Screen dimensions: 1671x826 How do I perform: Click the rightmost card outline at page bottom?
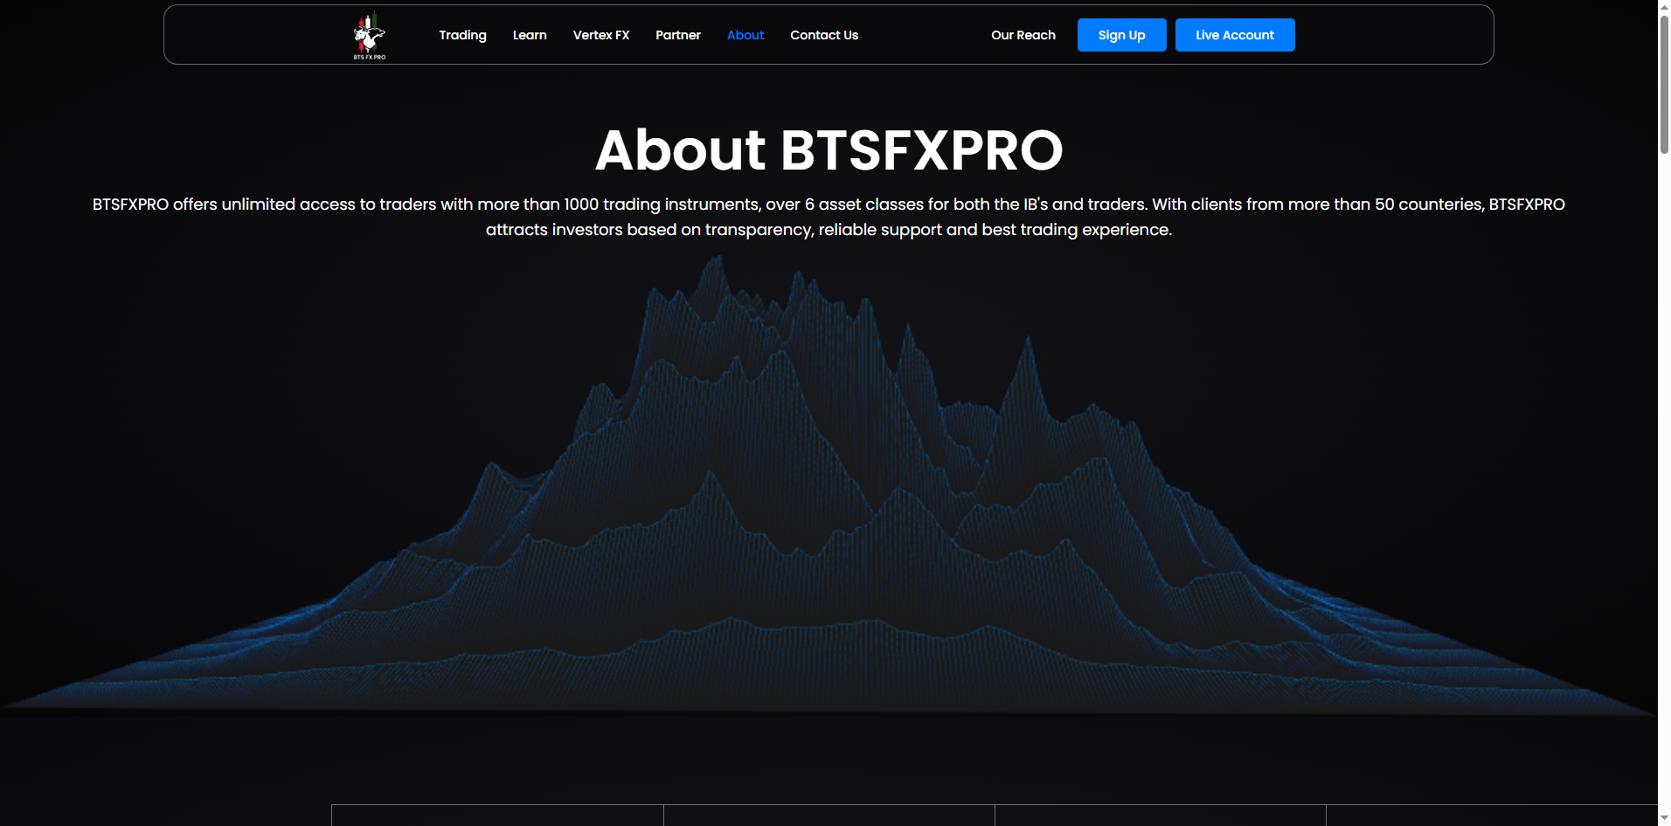click(x=1491, y=815)
